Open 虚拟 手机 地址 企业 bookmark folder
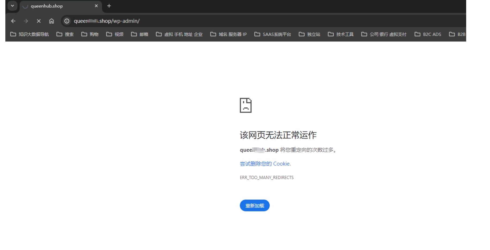 (179, 34)
